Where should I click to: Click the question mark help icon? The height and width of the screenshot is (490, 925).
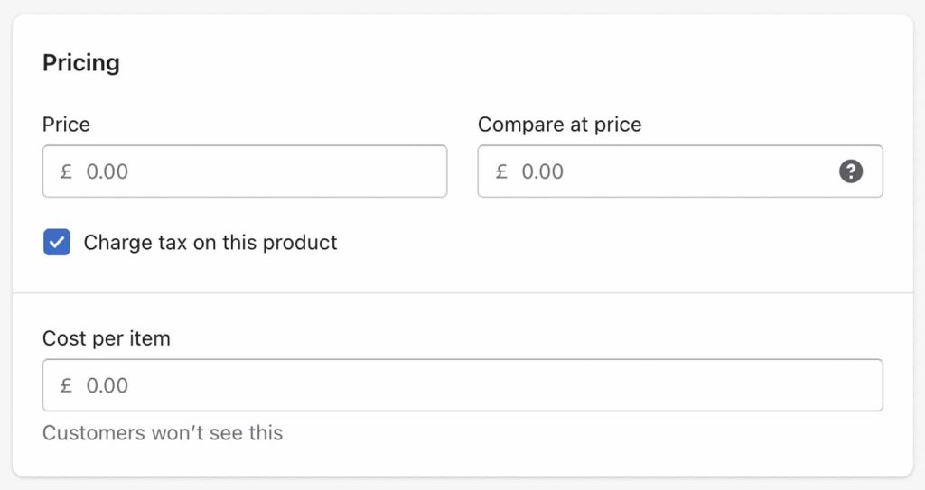click(851, 171)
